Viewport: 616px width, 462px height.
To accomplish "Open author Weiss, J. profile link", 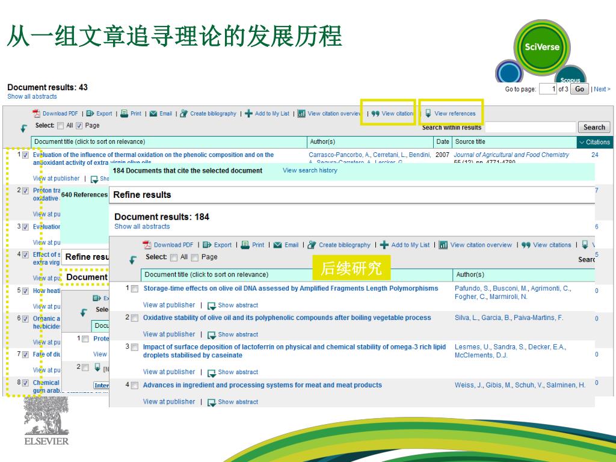I will [x=469, y=386].
